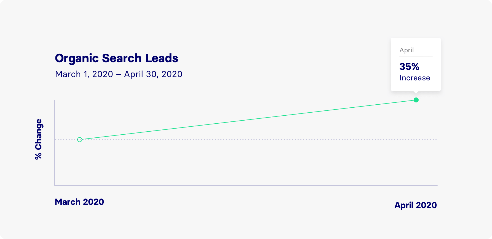Click the "April 30, 2020" end date

coord(153,74)
